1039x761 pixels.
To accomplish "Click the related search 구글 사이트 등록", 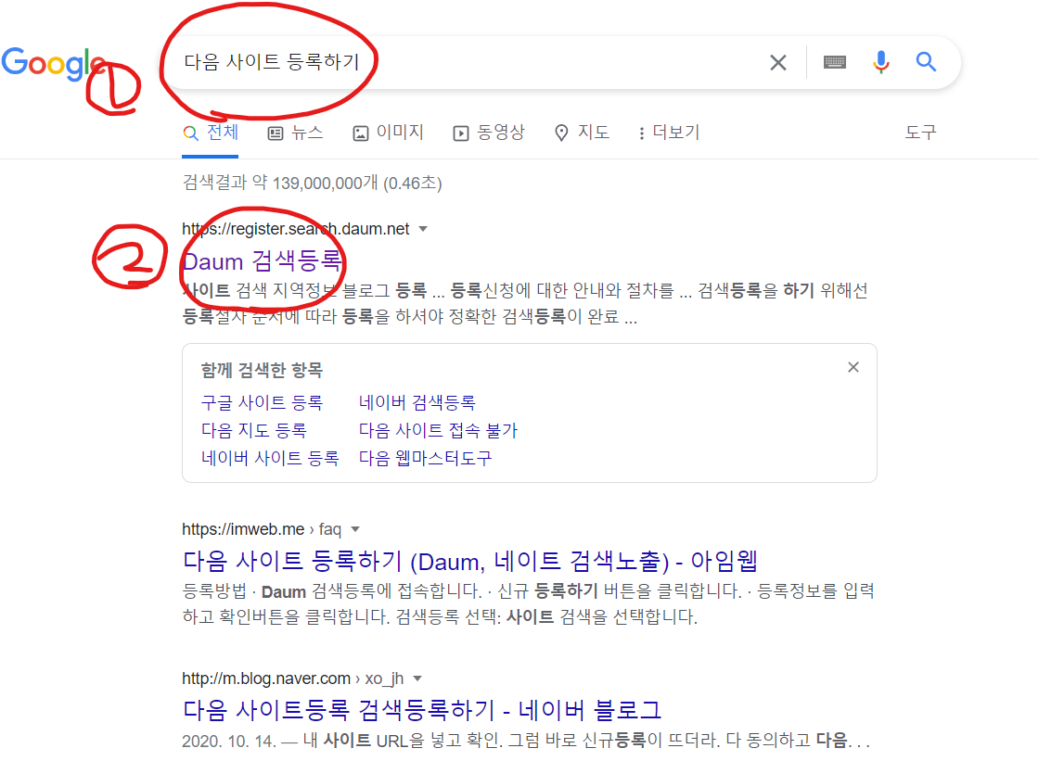I will (x=262, y=402).
